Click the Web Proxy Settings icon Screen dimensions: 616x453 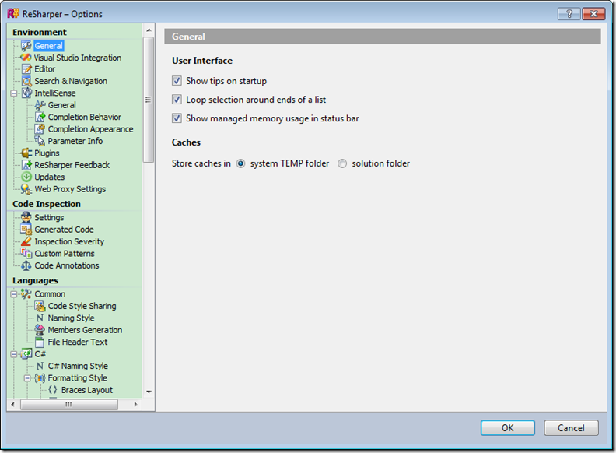point(26,189)
